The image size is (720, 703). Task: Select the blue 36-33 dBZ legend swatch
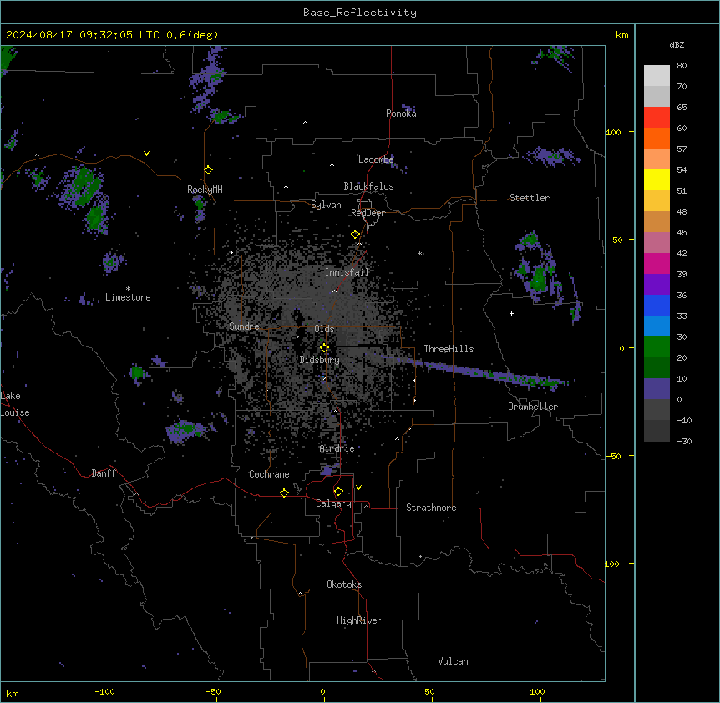point(657,305)
